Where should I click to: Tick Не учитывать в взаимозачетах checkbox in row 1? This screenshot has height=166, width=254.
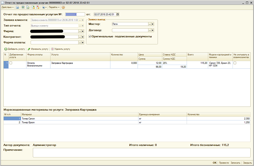click(x=235, y=63)
